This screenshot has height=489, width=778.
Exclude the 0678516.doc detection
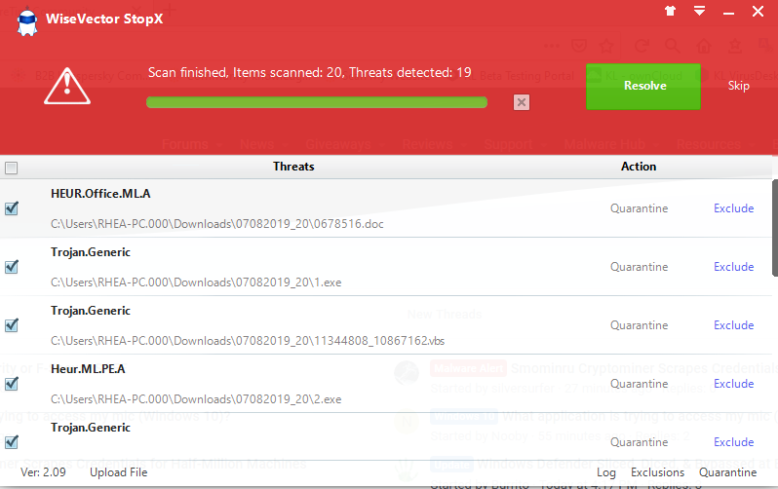coord(733,208)
